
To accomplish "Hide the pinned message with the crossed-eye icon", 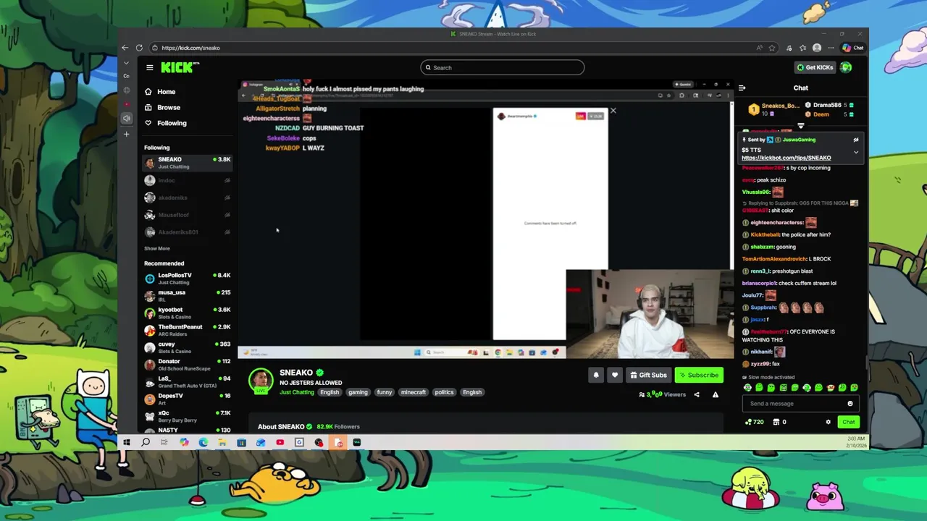I will coord(856,140).
